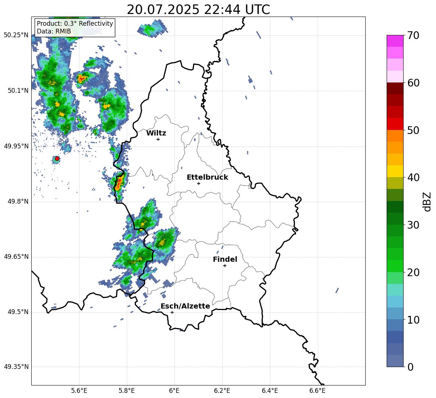The image size is (436, 398).
Task: Click the Wiltz station cross marker
Action: [158, 140]
